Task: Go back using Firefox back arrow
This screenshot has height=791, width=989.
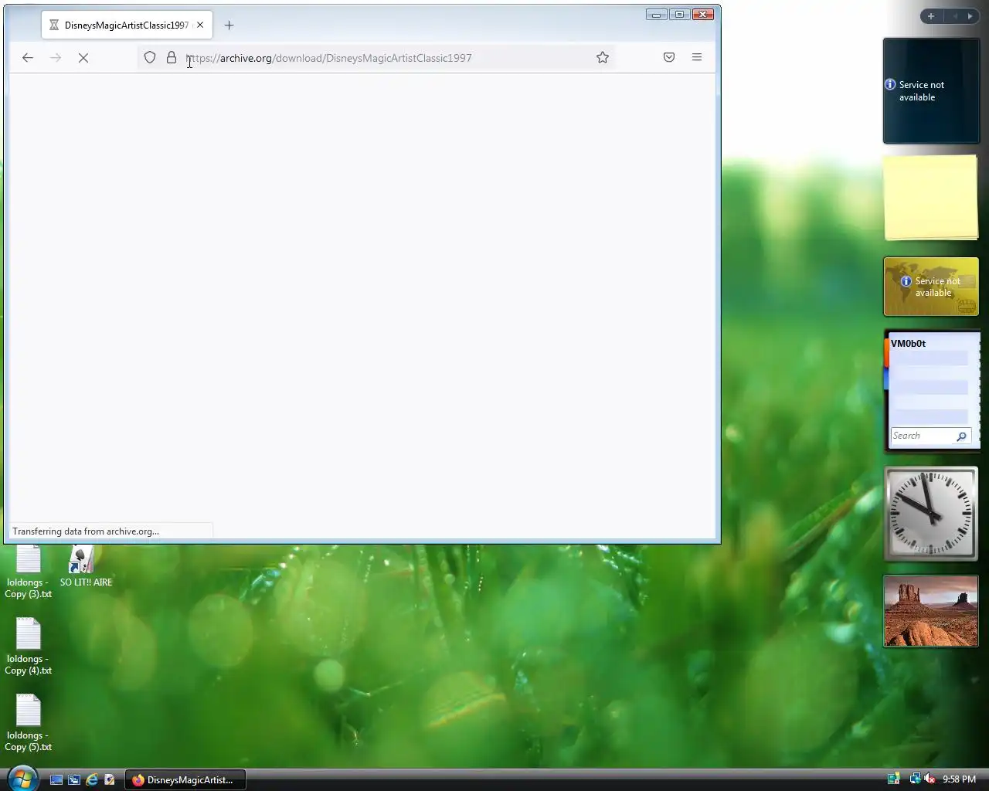Action: tap(28, 58)
